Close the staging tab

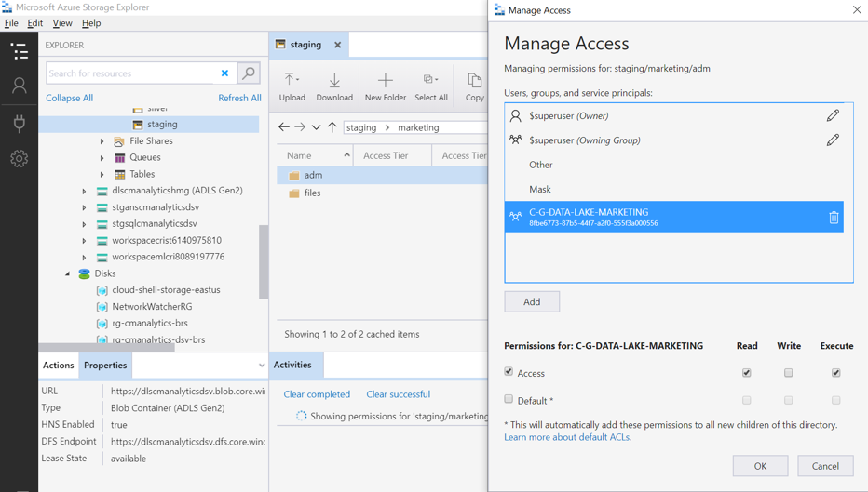click(338, 45)
